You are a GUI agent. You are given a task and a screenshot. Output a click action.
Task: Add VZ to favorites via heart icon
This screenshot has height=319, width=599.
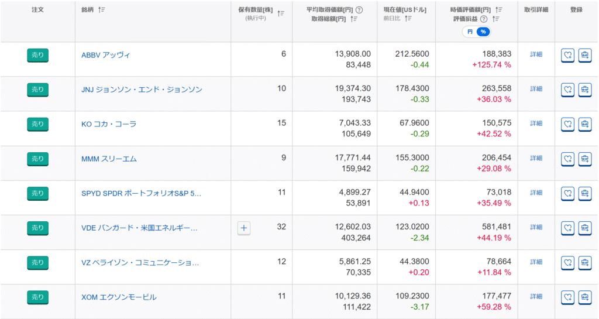[567, 262]
